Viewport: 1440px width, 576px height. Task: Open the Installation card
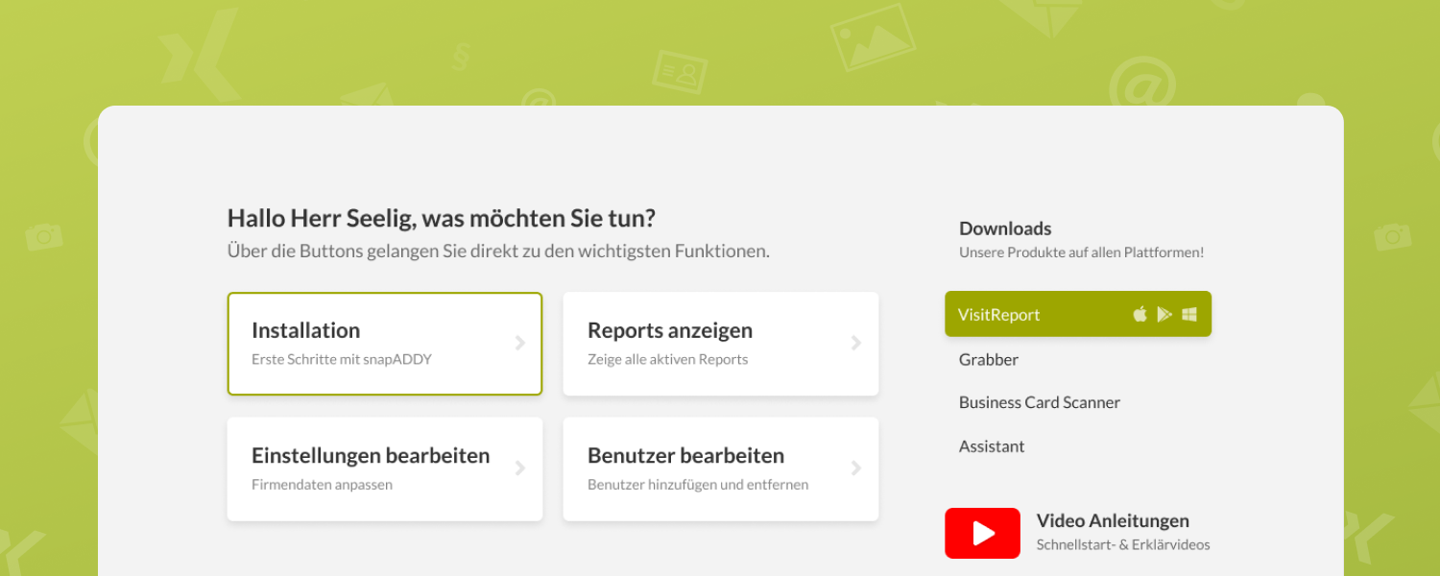point(385,344)
